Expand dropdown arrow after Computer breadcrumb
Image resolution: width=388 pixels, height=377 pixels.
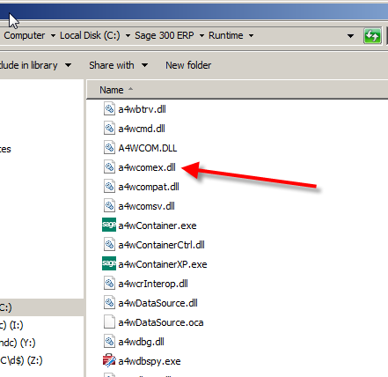tap(53, 36)
